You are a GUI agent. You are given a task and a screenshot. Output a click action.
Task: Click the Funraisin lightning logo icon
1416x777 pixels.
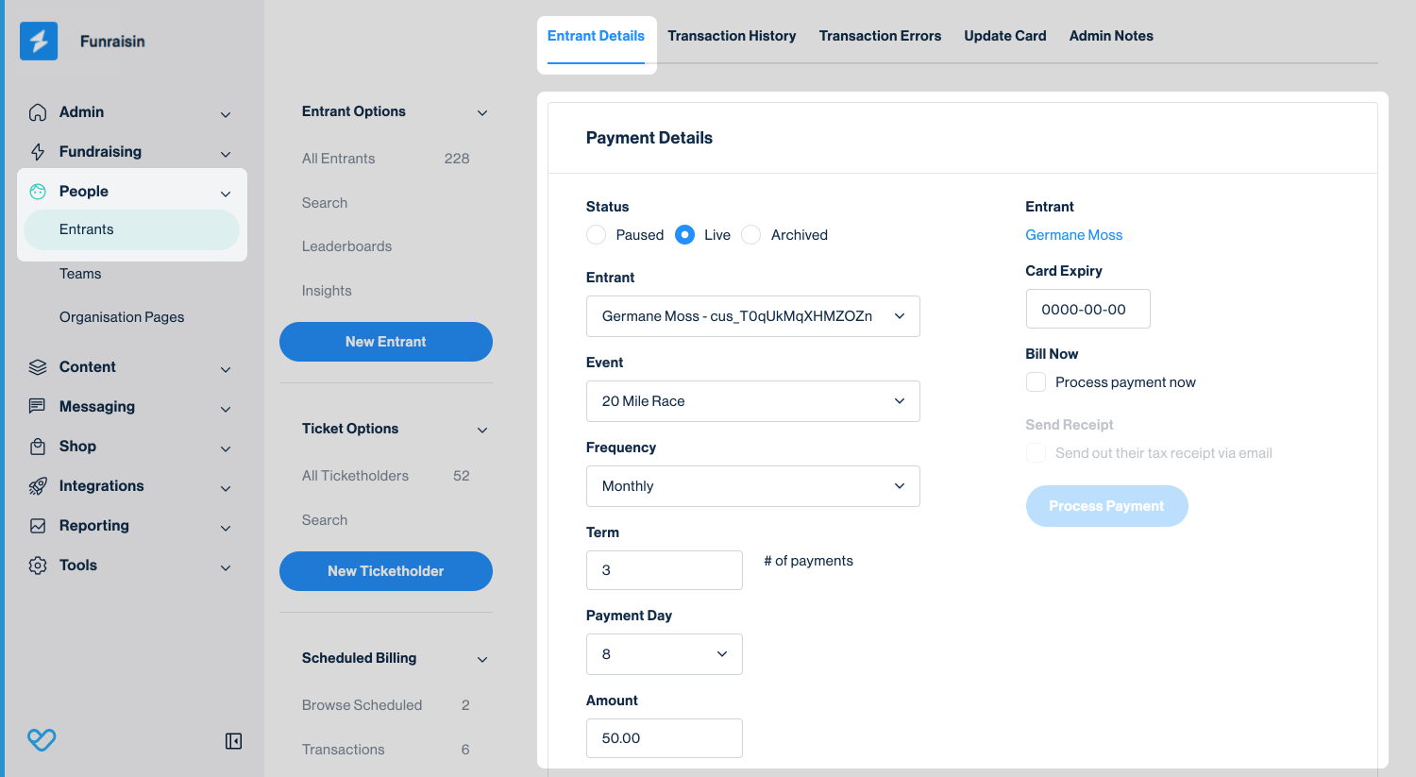(39, 42)
